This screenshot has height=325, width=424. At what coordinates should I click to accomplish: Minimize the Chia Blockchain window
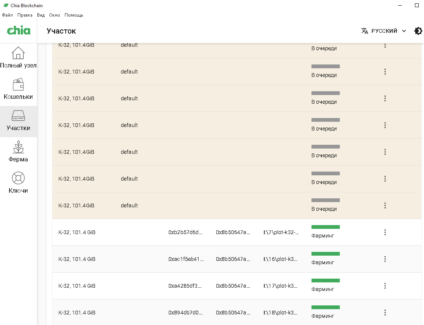[x=400, y=5]
